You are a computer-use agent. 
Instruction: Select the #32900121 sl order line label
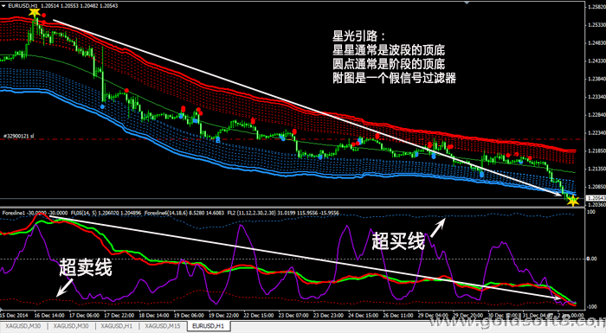[x=18, y=136]
